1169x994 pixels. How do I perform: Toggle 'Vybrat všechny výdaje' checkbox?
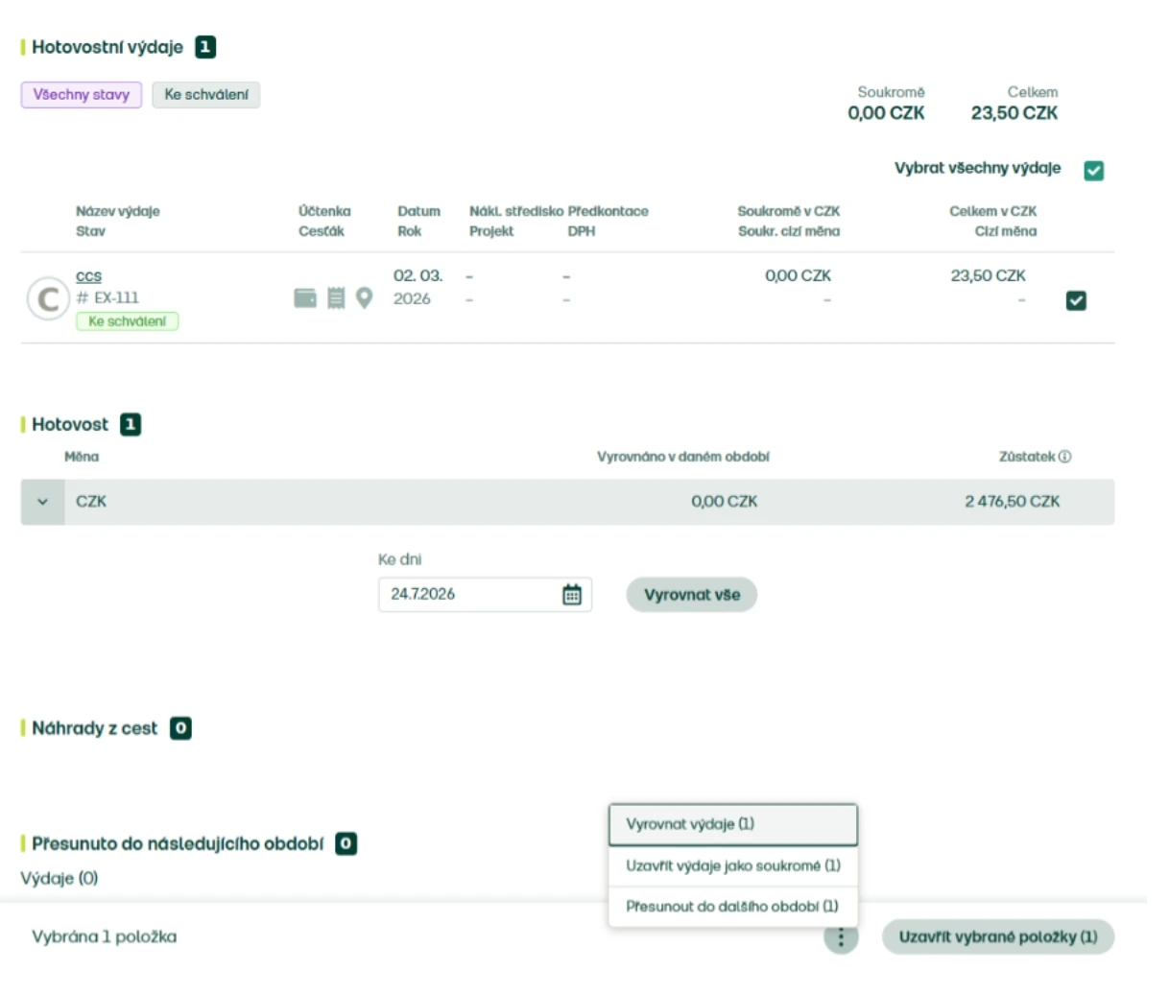click(1094, 171)
